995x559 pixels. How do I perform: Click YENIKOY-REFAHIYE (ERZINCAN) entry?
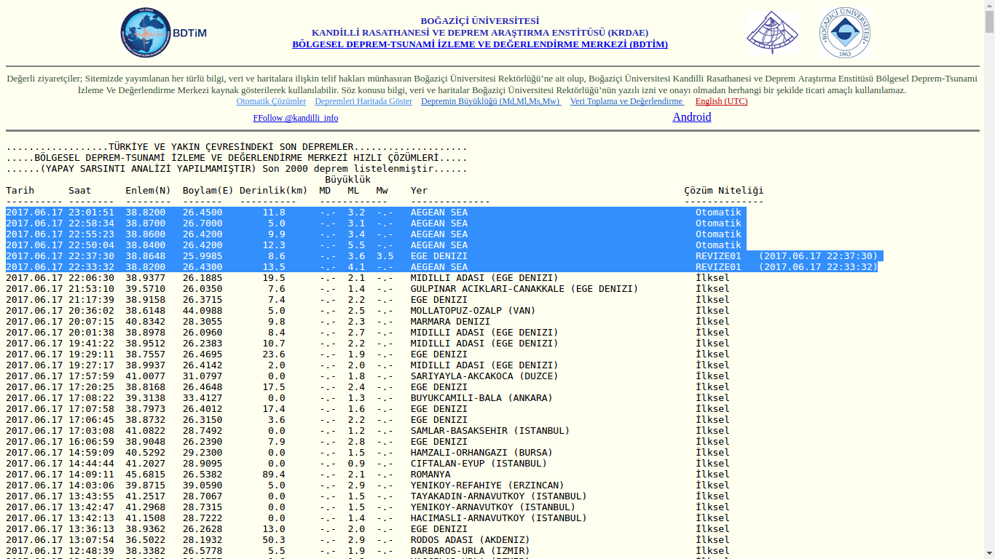tap(487, 485)
